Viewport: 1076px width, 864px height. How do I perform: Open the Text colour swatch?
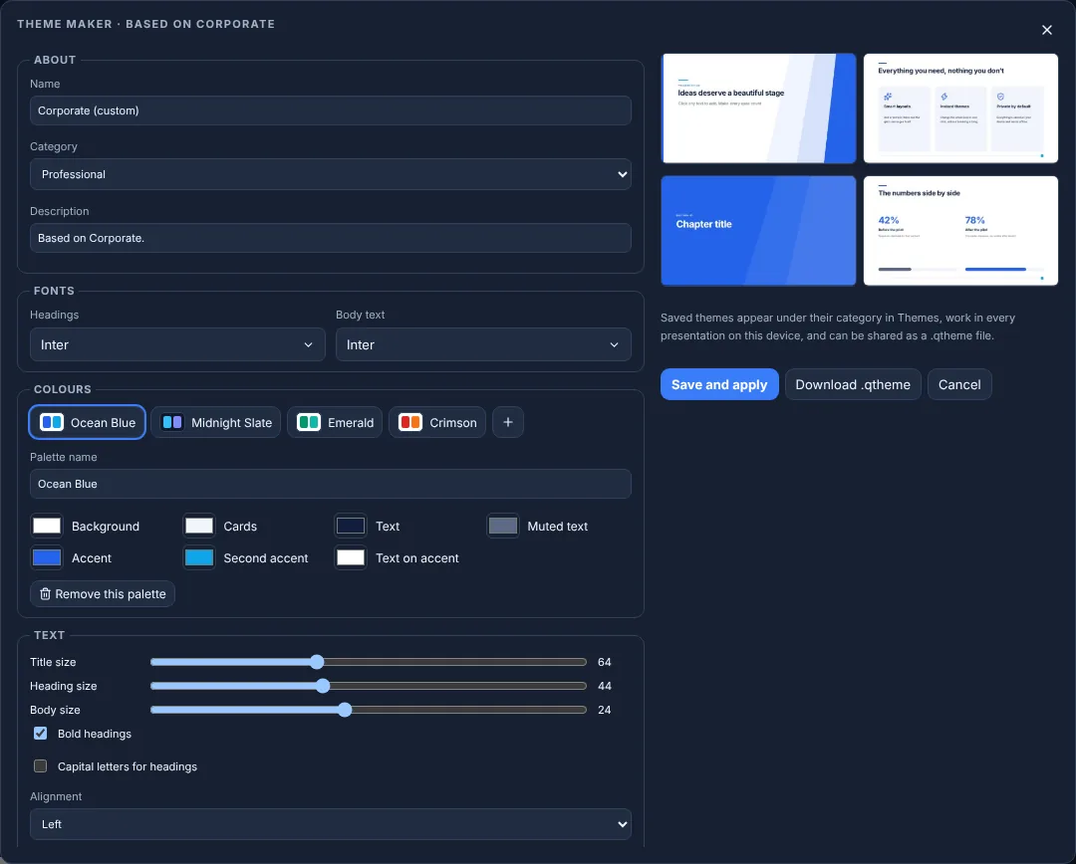click(x=351, y=526)
